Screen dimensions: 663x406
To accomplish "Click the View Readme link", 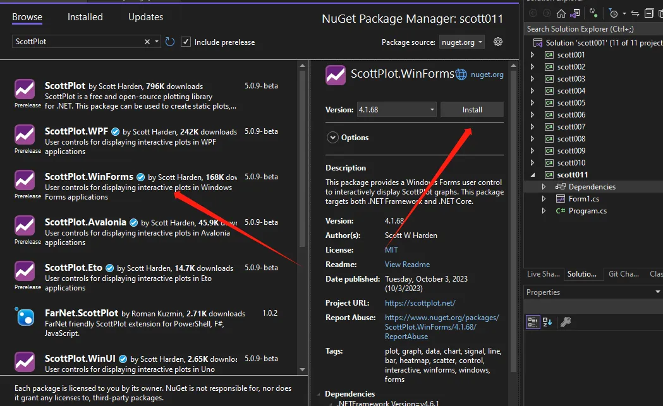I will point(407,265).
